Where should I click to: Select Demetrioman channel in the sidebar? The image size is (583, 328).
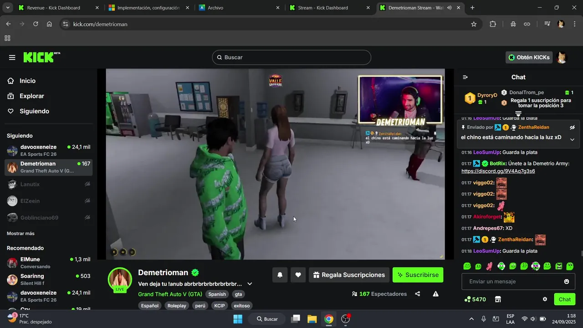pyautogui.click(x=48, y=167)
